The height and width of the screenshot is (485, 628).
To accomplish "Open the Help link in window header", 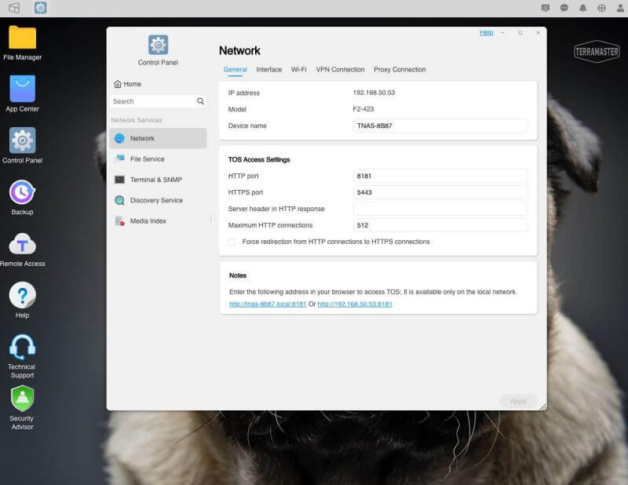I will pyautogui.click(x=487, y=33).
